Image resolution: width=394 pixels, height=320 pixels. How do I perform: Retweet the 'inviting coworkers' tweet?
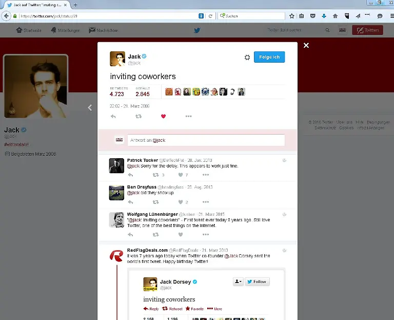tap(138, 117)
